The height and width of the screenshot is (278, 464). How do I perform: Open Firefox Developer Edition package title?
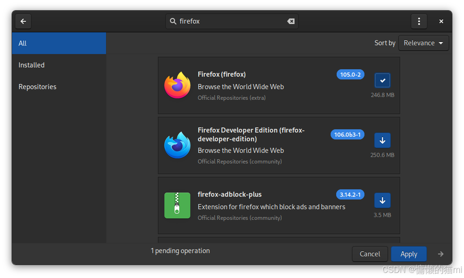(251, 134)
